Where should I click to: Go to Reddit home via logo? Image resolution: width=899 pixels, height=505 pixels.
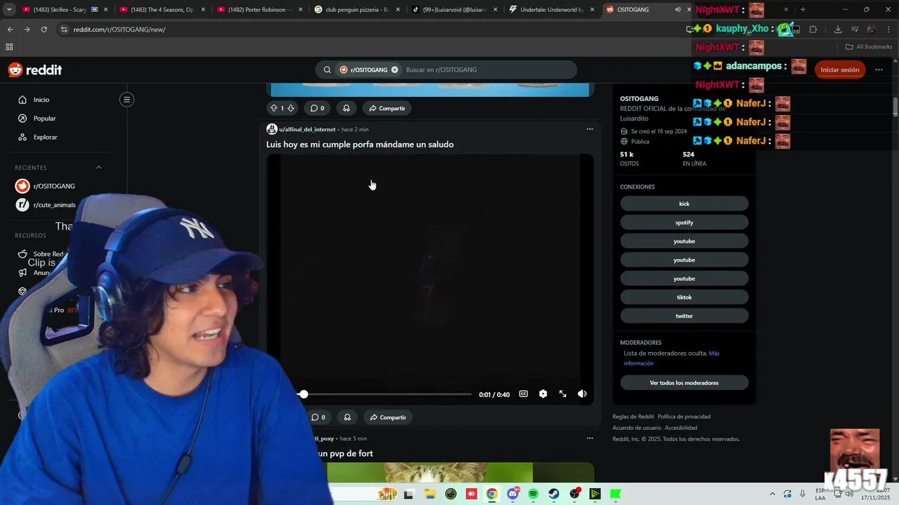tap(35, 69)
